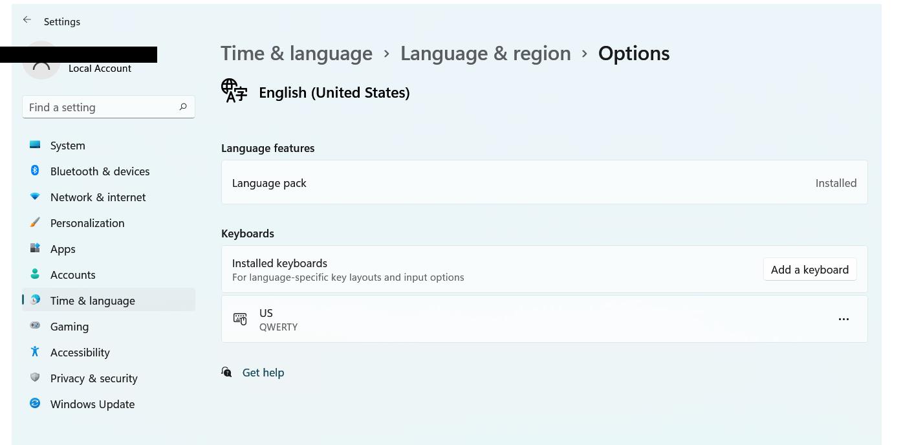
Task: Click the Network wifi icon
Action: point(35,196)
